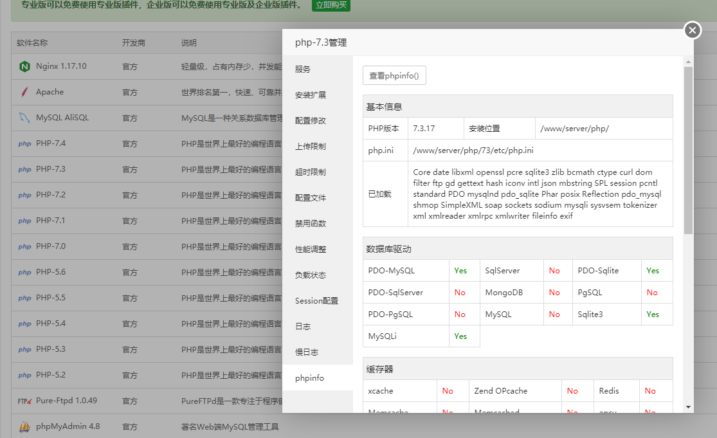Click the PHP-5.6 software name
Screen dimensions: 717x438
pyautogui.click(x=51, y=272)
